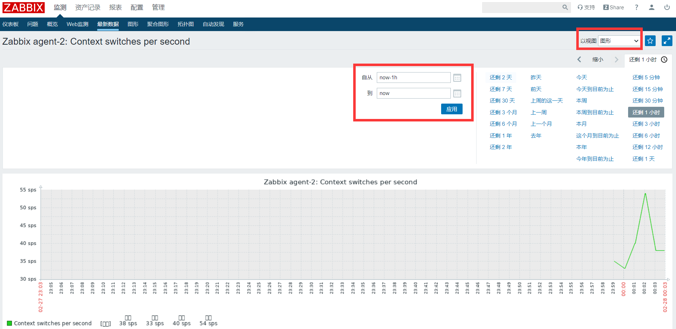The image size is (676, 329).
Task: Go to the 服务 submenu page
Action: coord(238,24)
